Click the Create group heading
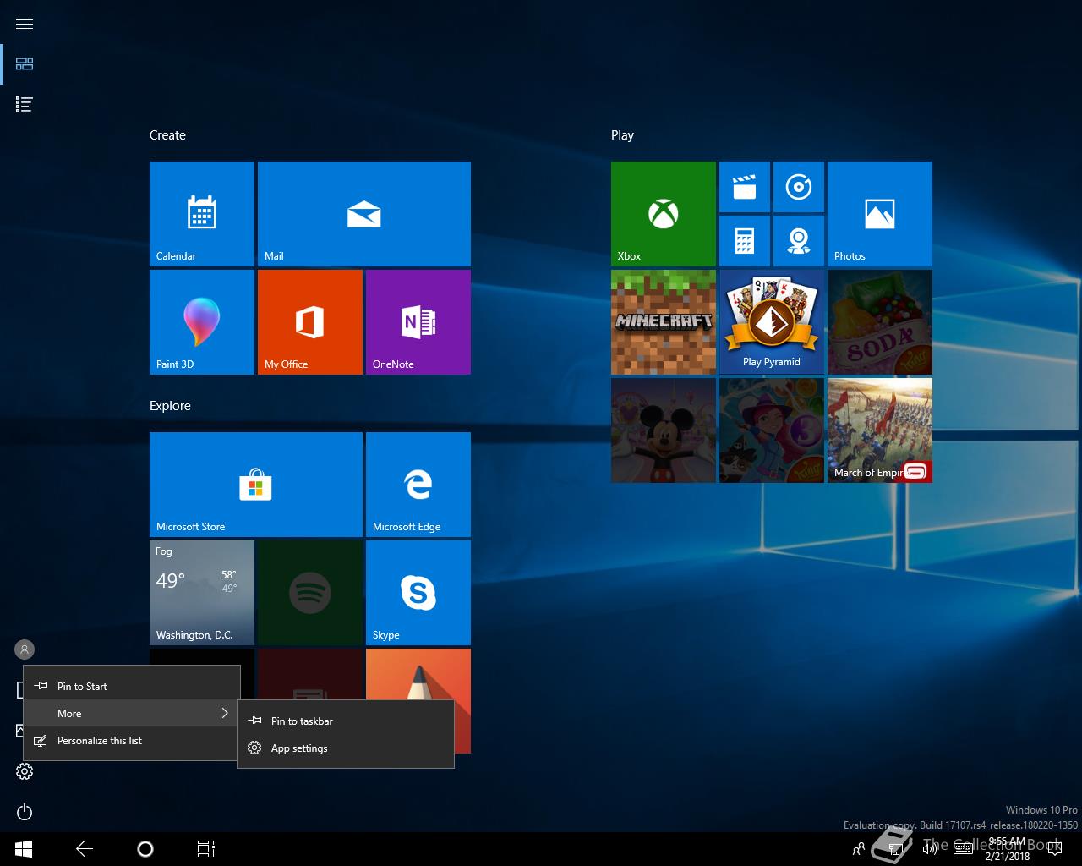The width and height of the screenshot is (1082, 866). (167, 135)
